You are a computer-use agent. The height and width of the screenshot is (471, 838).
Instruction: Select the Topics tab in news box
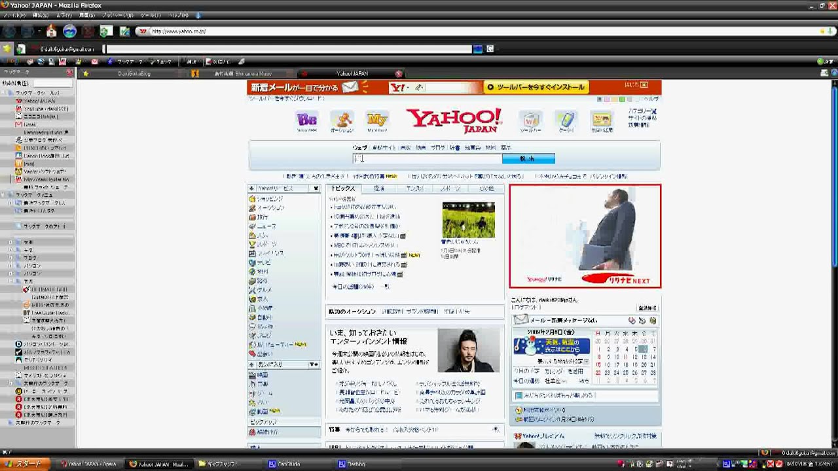(x=343, y=188)
